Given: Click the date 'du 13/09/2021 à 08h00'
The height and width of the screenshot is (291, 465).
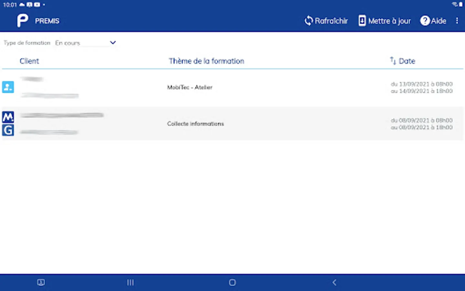Looking at the screenshot, I should (422, 84).
